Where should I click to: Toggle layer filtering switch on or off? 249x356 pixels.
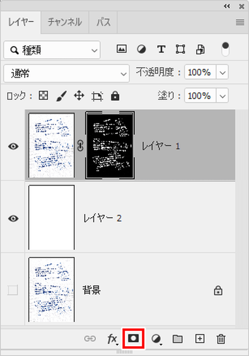225,49
